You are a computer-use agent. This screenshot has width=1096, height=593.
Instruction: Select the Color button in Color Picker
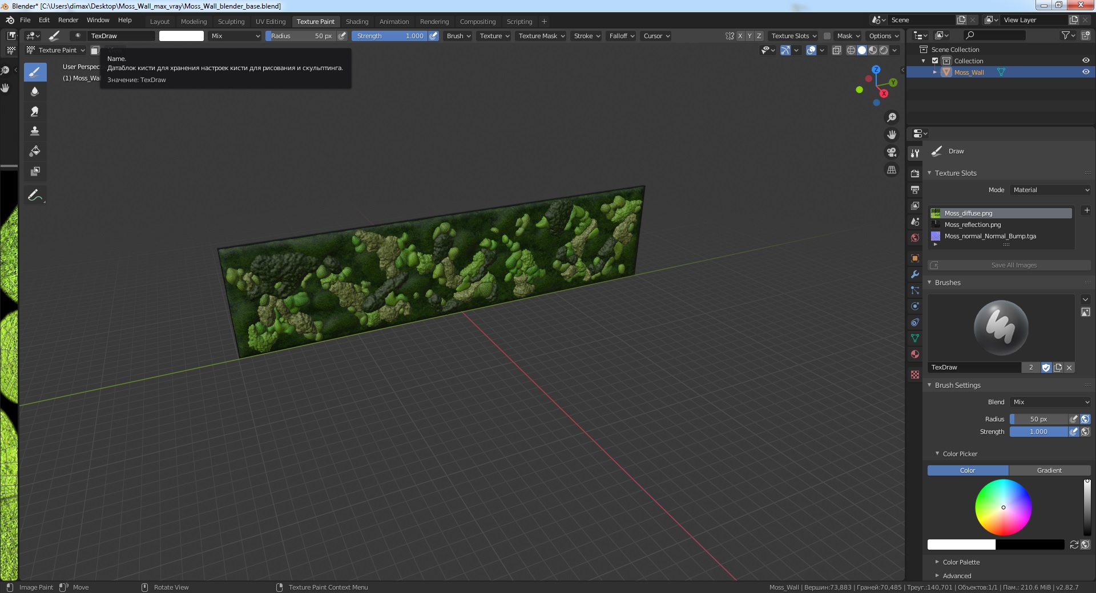[x=968, y=470]
